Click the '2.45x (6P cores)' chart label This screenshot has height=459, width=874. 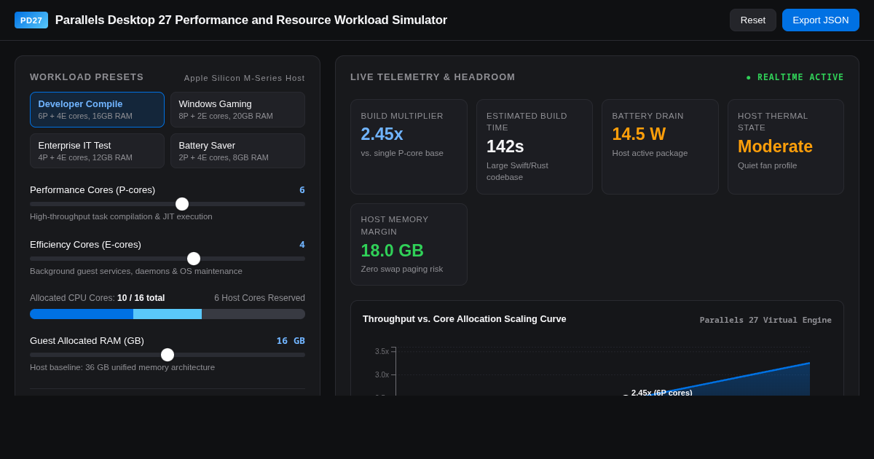[662, 392]
